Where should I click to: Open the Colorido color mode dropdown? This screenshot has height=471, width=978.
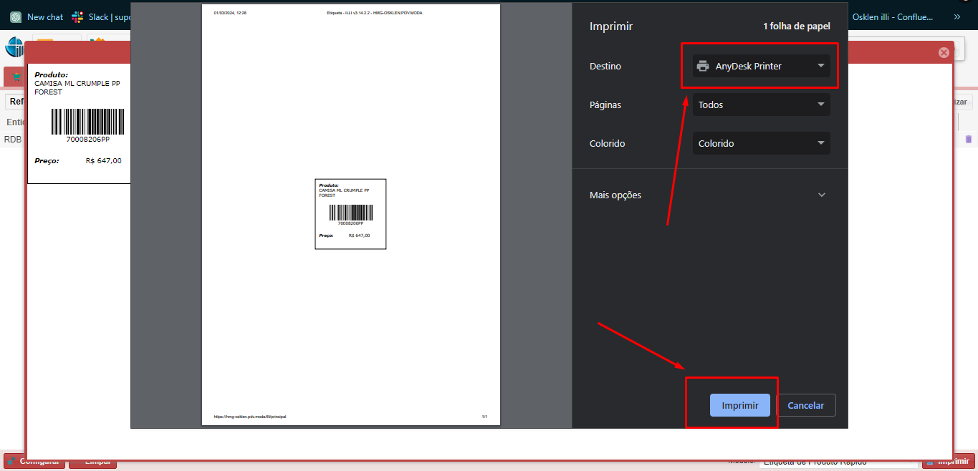[761, 144]
